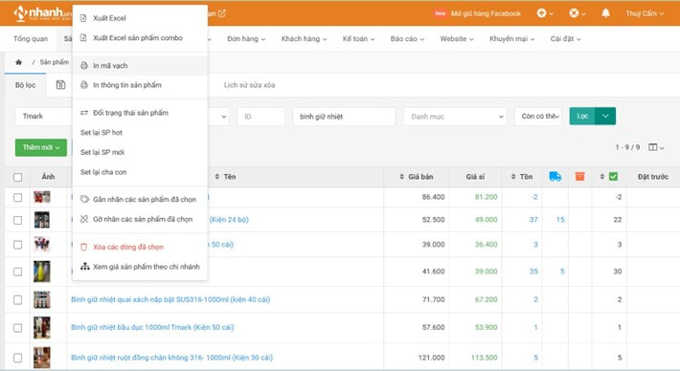Open the column layout settings icon
Screen dimensions: 680x371
click(x=656, y=147)
